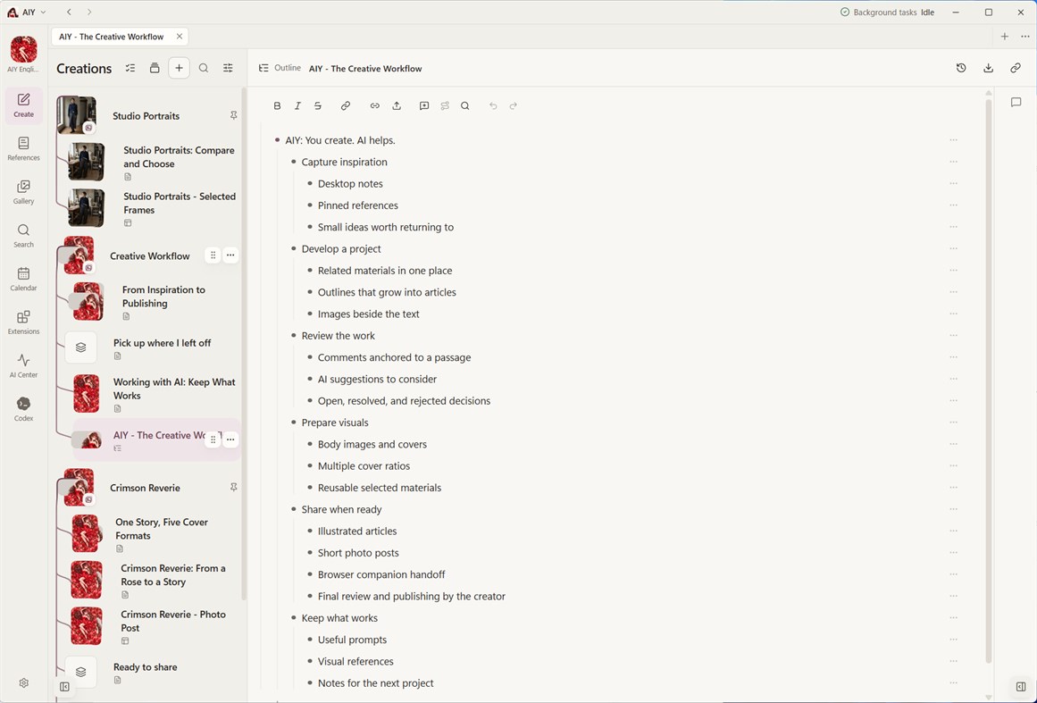
Task: Undo the last edit
Action: click(493, 105)
